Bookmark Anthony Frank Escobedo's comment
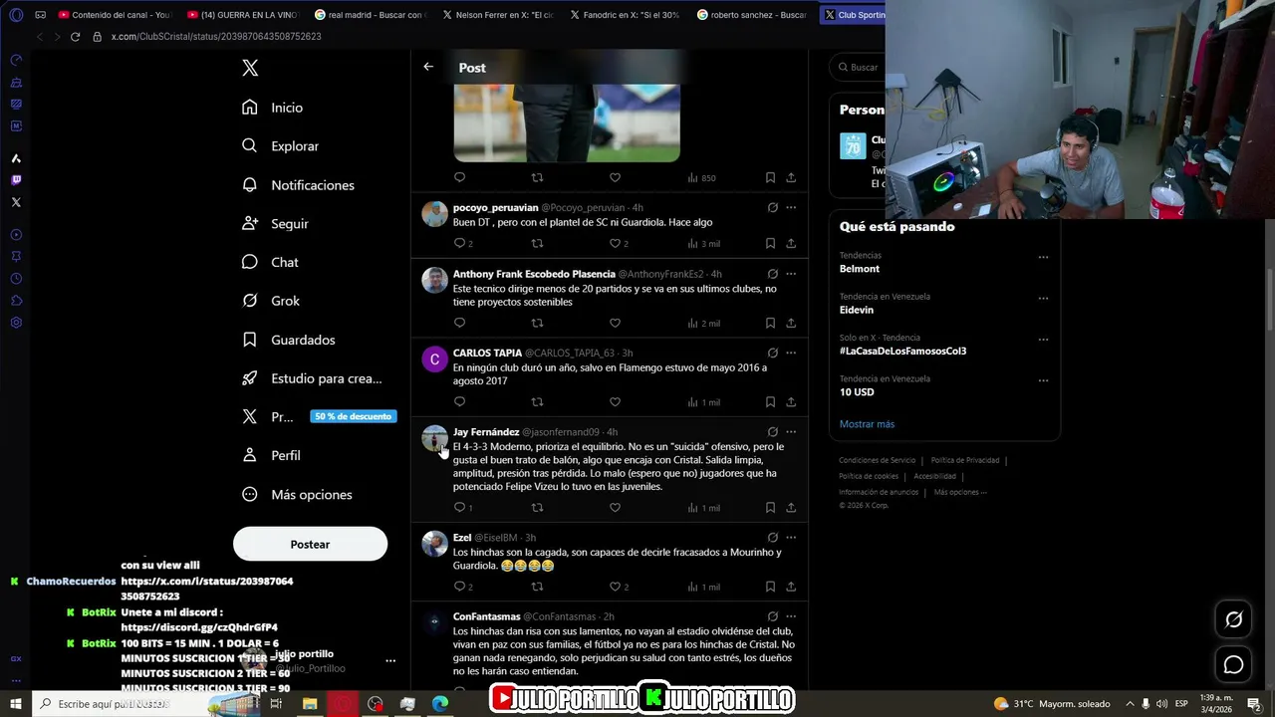Viewport: 1275px width, 717px height. pyautogui.click(x=770, y=323)
